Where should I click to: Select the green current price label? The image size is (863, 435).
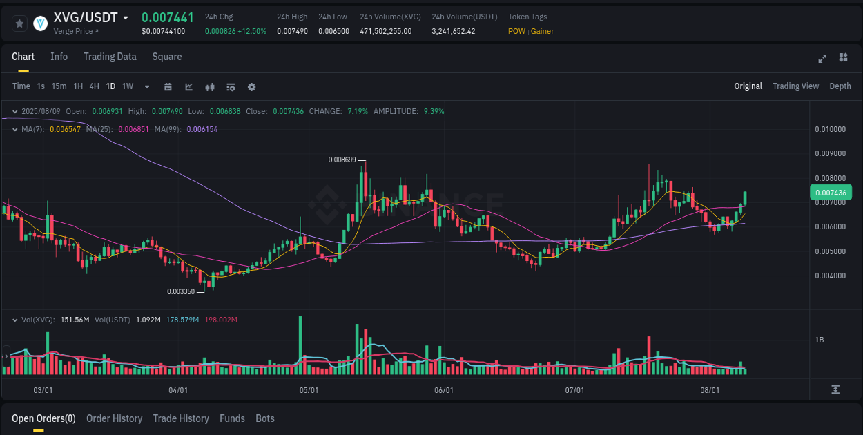(x=831, y=192)
